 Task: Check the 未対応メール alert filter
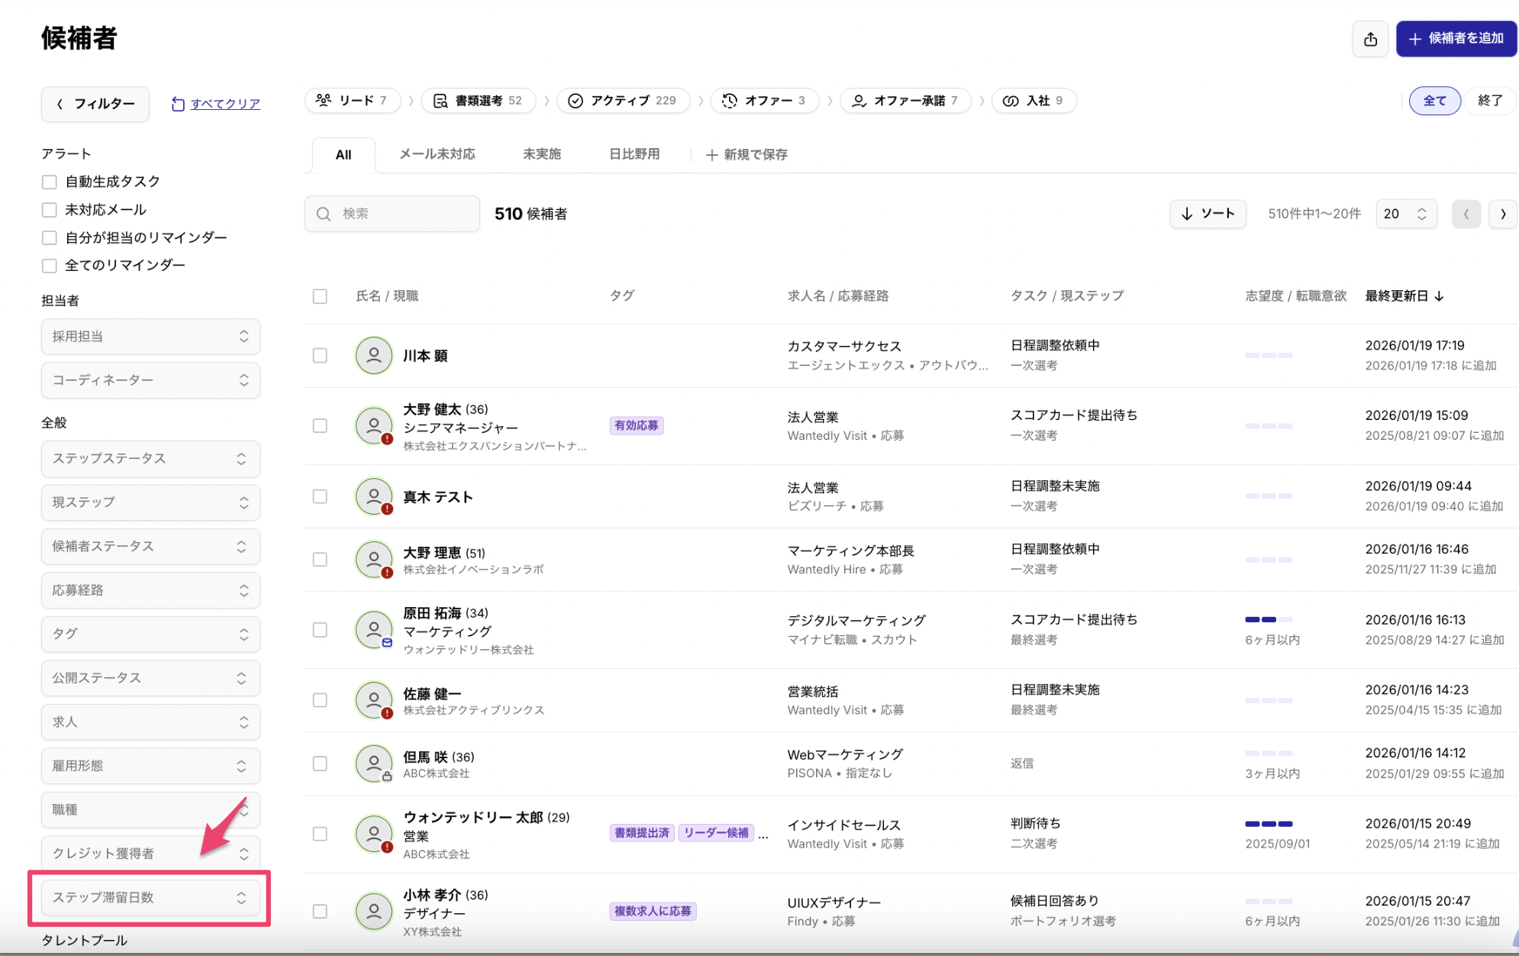click(x=50, y=210)
